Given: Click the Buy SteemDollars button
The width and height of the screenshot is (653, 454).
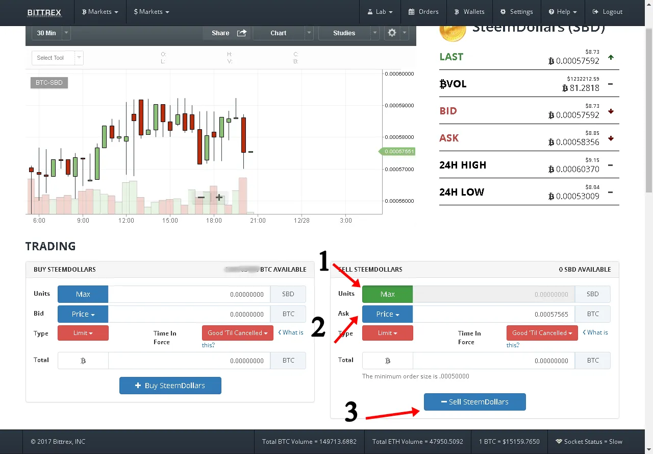Looking at the screenshot, I should pyautogui.click(x=170, y=386).
